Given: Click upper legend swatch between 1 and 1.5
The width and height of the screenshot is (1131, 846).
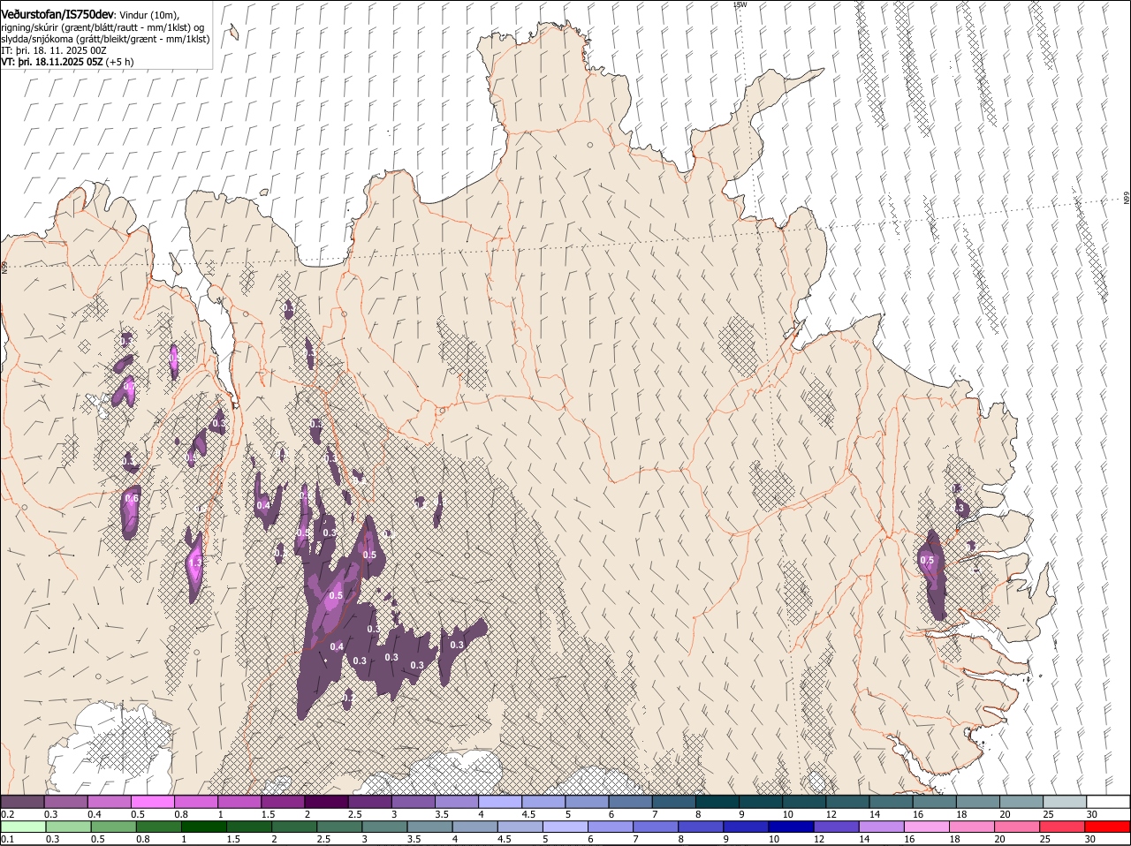Looking at the screenshot, I should pos(239,801).
